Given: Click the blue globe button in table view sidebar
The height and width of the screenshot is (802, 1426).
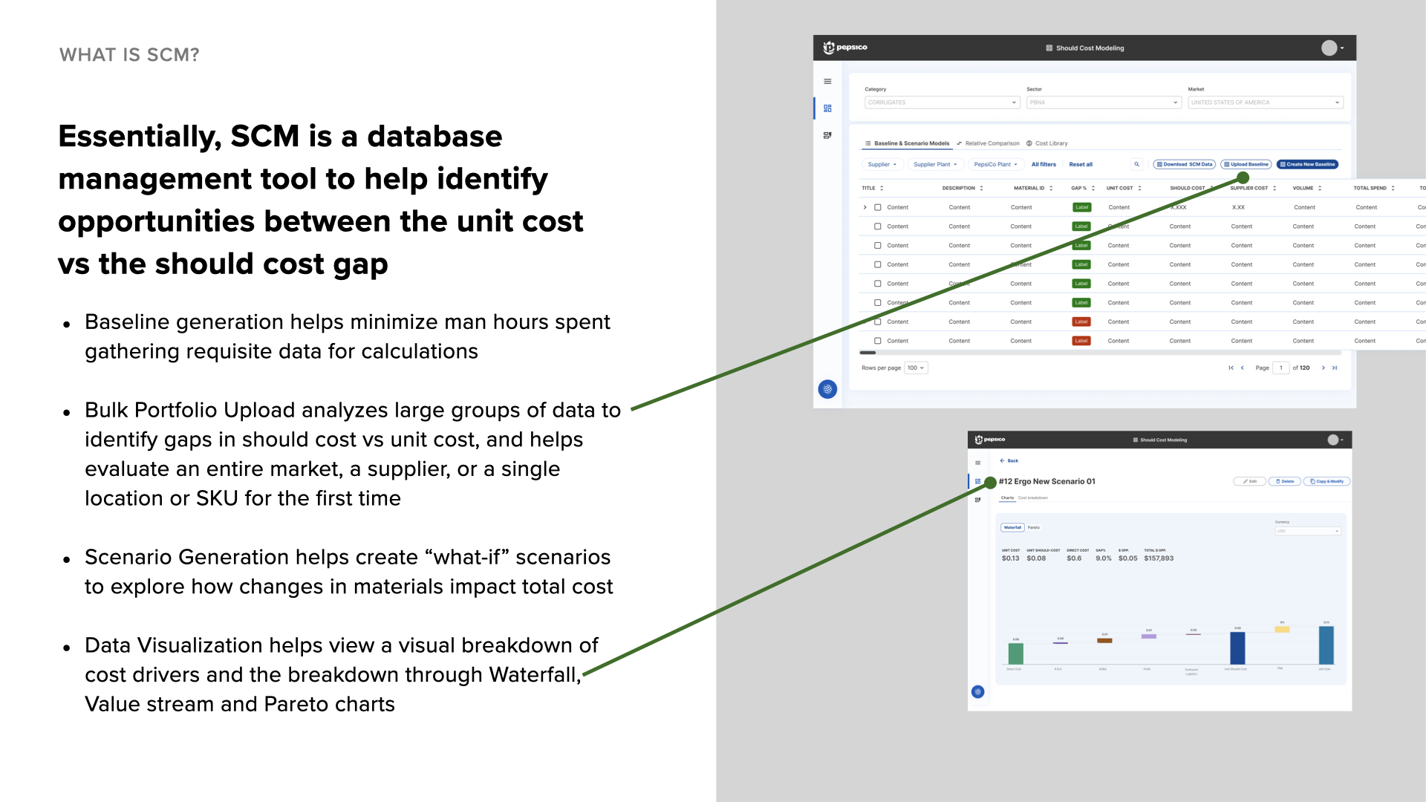Looking at the screenshot, I should [827, 389].
